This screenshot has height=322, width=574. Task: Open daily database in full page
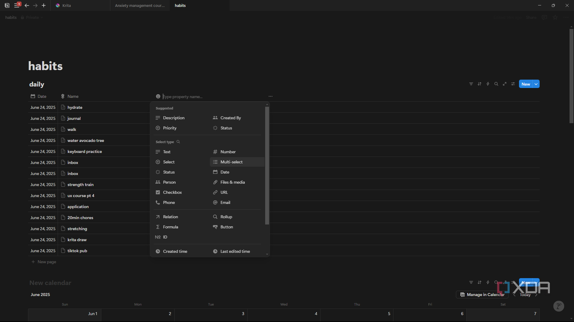[505, 84]
